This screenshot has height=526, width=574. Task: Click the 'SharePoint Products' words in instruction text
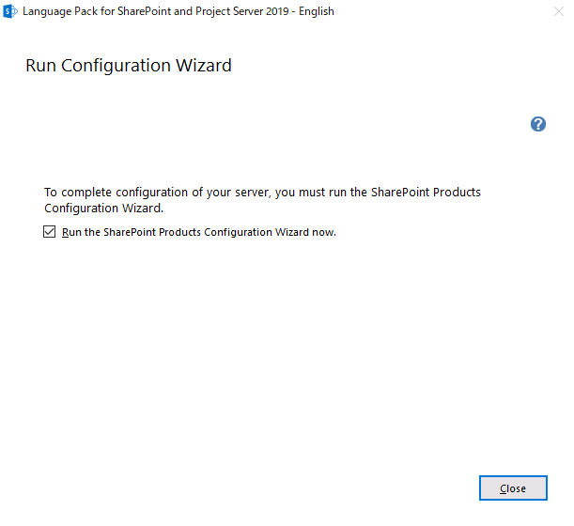(426, 193)
